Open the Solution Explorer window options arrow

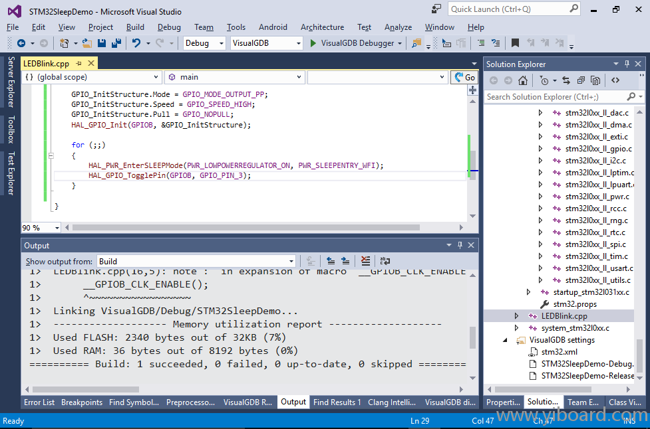click(615, 64)
